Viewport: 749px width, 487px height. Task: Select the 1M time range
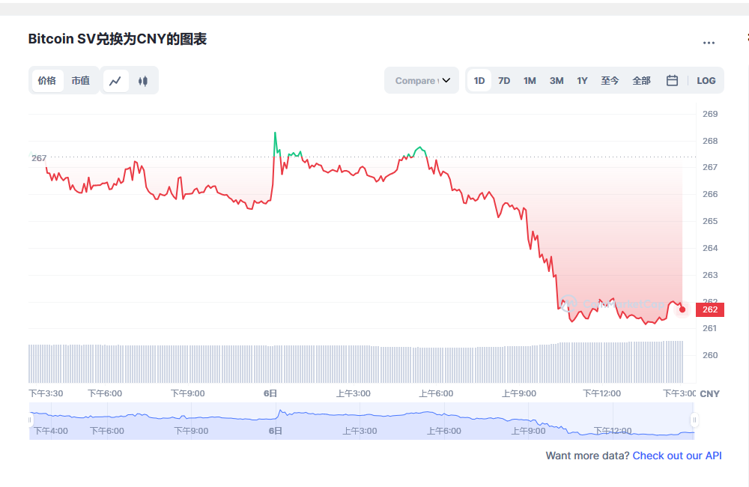tap(530, 81)
